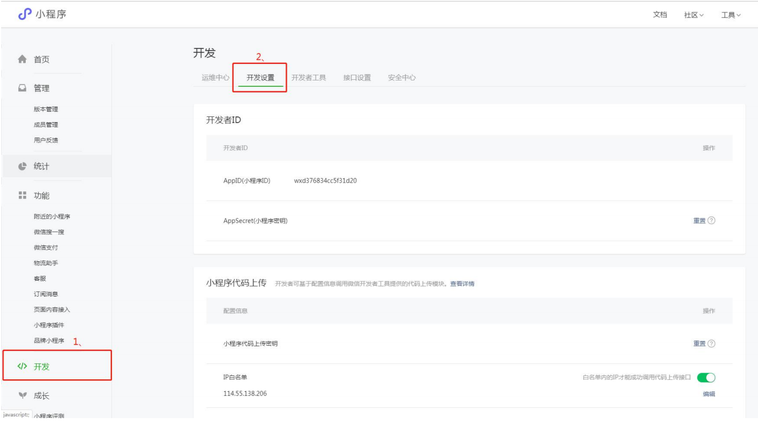Click the AppID(小程序ID) label

247,181
